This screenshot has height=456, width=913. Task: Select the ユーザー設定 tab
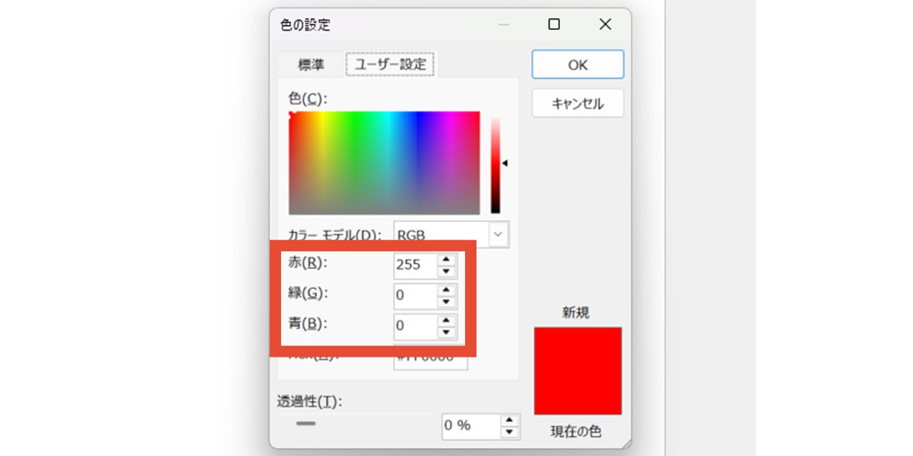point(390,64)
